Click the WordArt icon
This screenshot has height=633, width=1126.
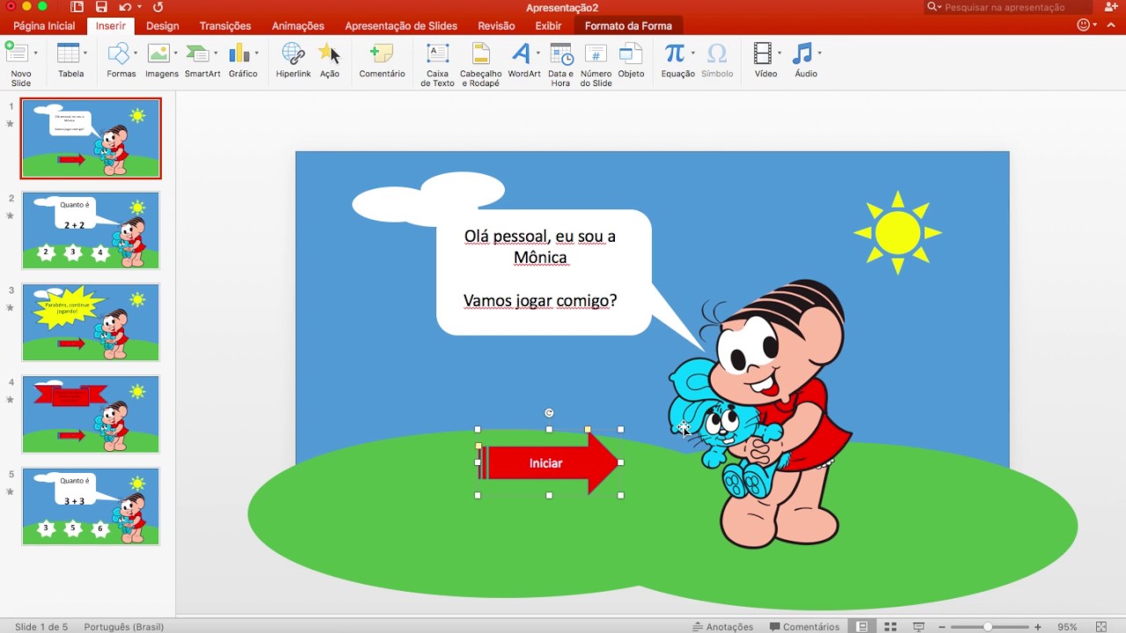[521, 53]
